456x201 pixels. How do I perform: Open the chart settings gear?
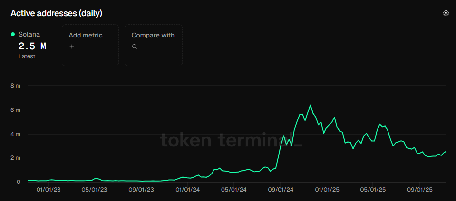point(446,13)
